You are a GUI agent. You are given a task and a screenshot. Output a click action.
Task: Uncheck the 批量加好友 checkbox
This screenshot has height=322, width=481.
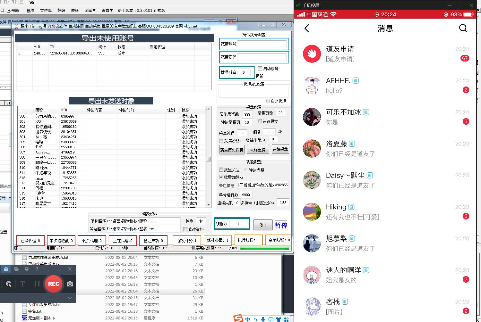tap(221, 177)
